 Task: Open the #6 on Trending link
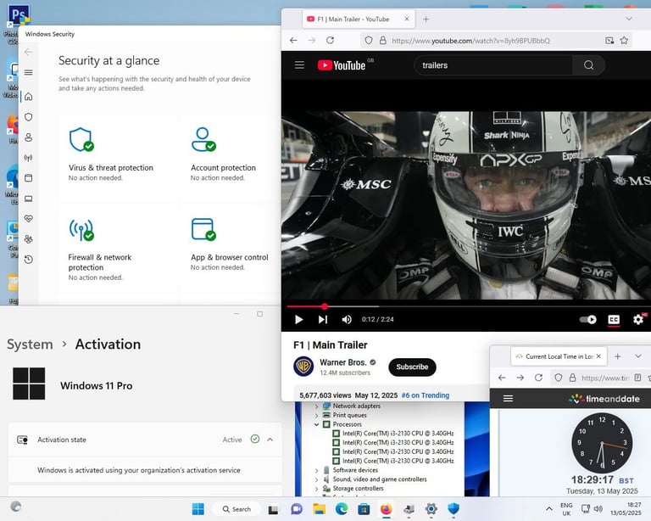(426, 395)
